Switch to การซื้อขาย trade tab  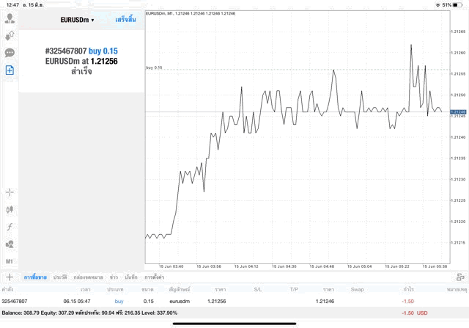click(x=35, y=277)
